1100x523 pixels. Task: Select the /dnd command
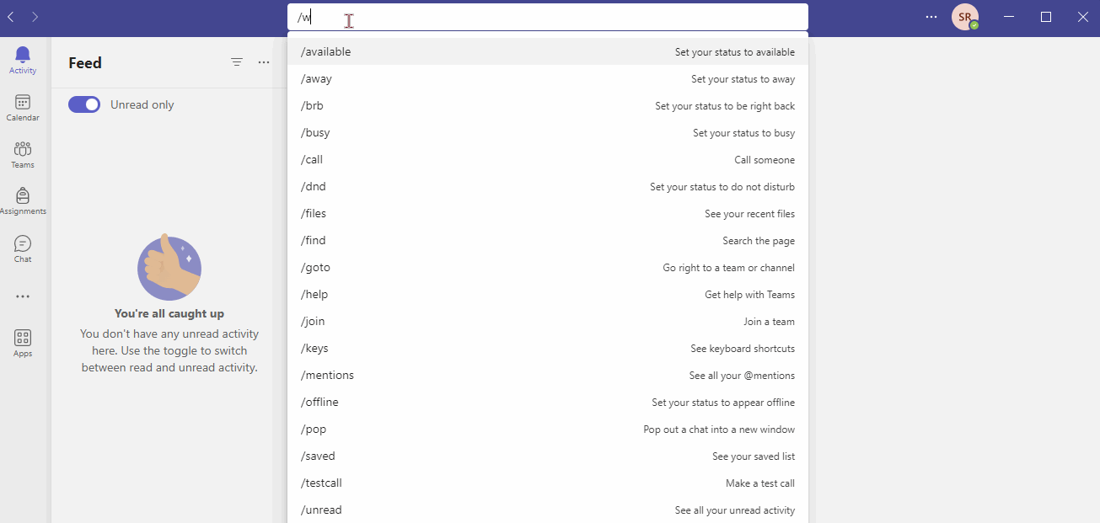coord(548,187)
